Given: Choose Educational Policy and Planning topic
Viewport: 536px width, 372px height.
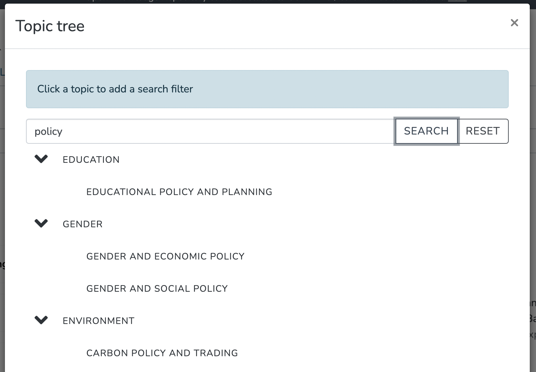Looking at the screenshot, I should pos(179,192).
